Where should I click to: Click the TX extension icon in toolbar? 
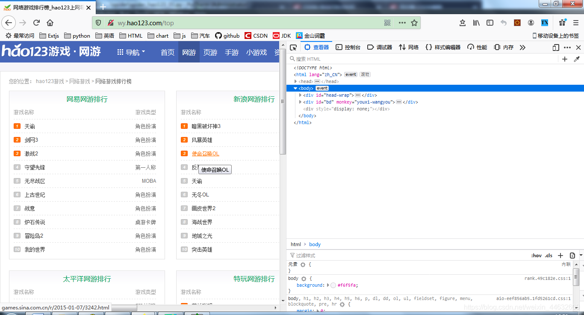click(x=545, y=23)
